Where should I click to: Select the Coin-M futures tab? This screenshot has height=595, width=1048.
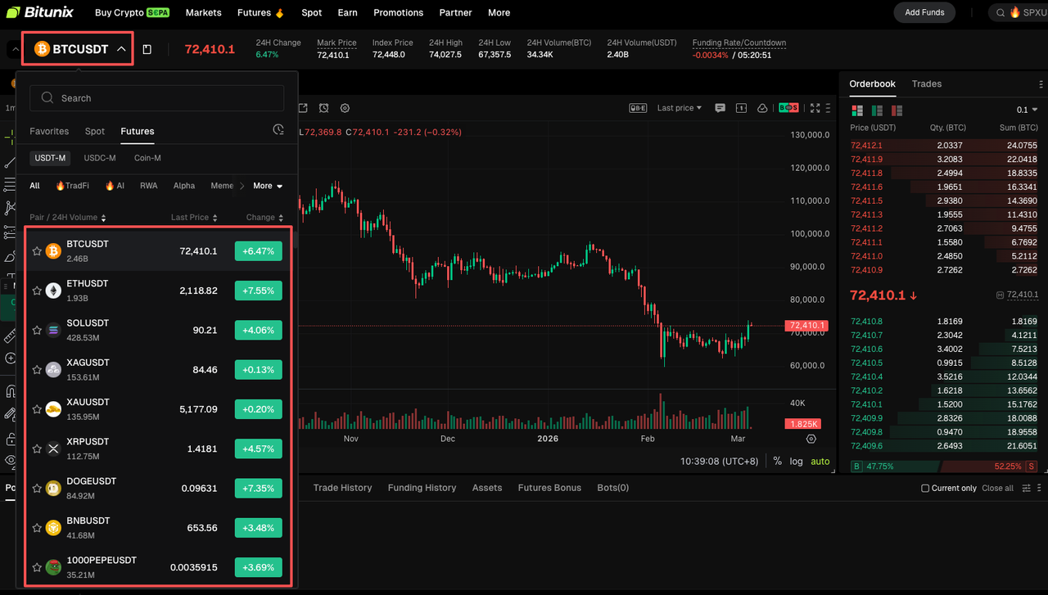(x=147, y=158)
